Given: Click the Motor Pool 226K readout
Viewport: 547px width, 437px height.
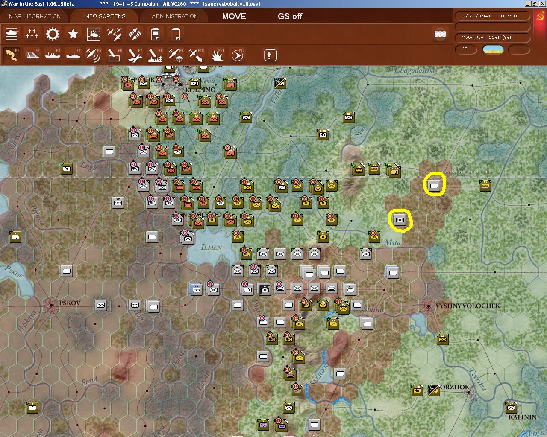Looking at the screenshot, I should (492, 38).
